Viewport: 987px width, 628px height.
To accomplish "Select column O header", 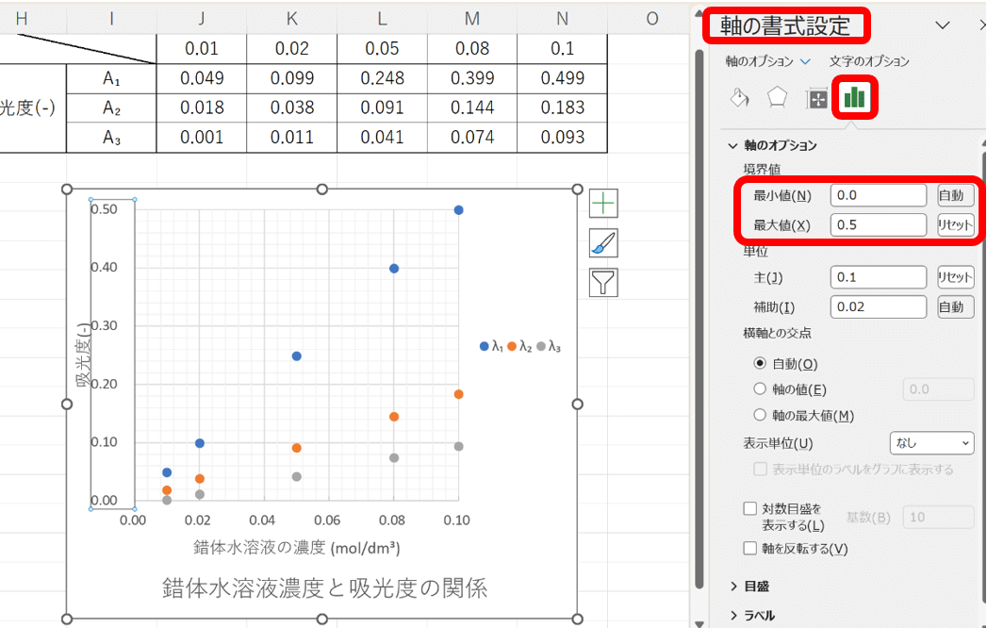I will point(652,18).
